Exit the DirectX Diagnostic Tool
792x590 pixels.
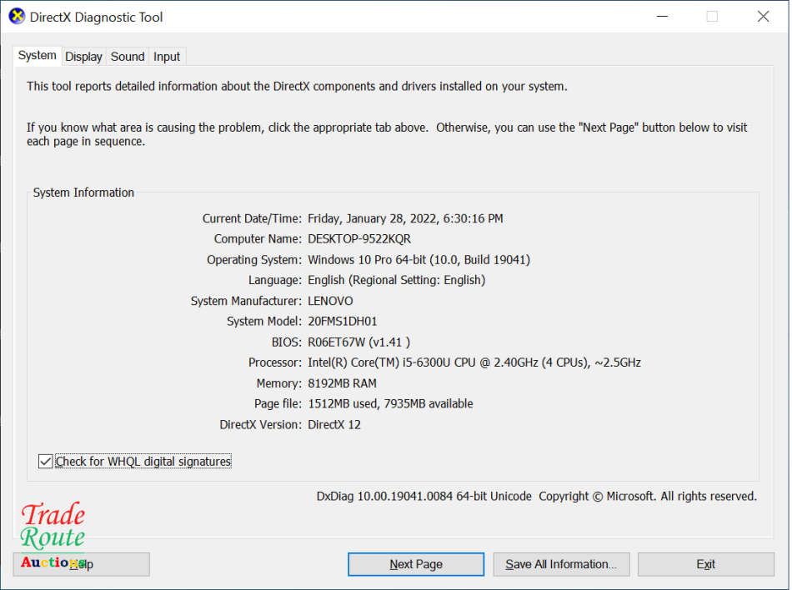pos(705,564)
